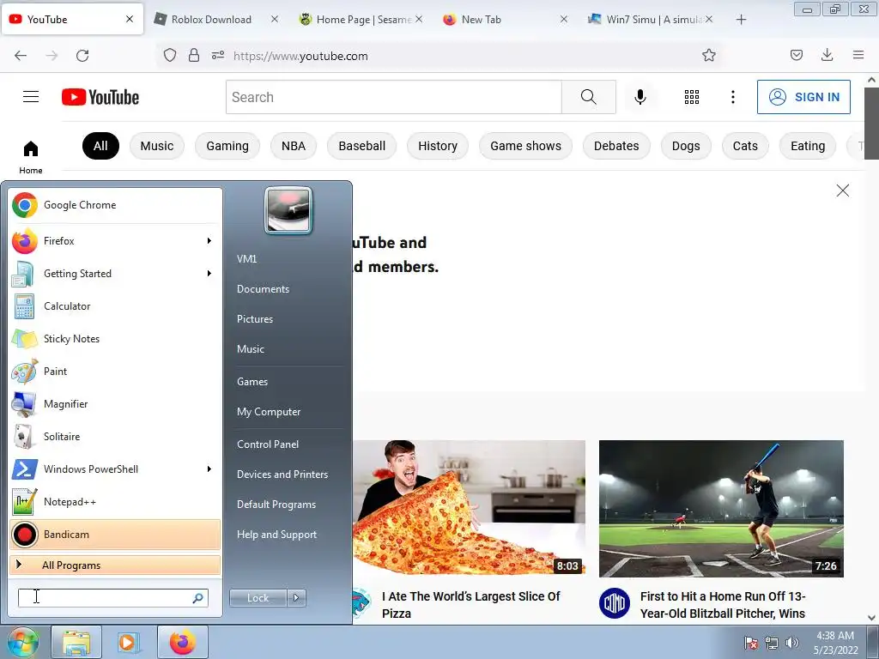
Task: Open the YouTube hamburger guide menu
Action: (x=31, y=97)
